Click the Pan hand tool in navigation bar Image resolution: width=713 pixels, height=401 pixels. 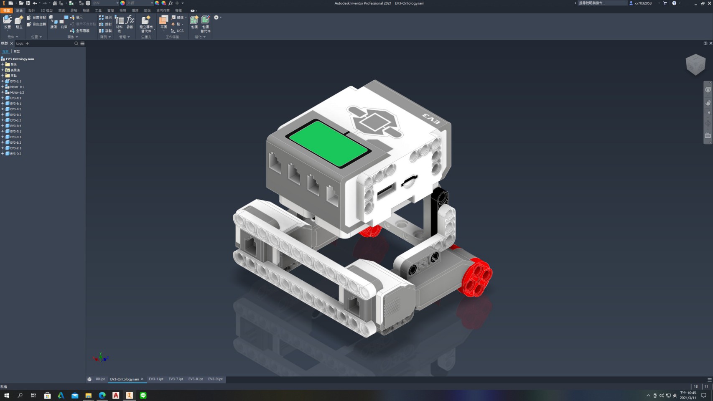(708, 102)
